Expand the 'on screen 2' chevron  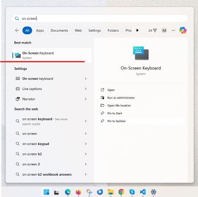click(x=86, y=164)
